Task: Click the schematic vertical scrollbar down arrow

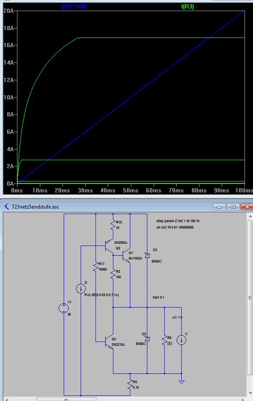Action: [x=250, y=393]
